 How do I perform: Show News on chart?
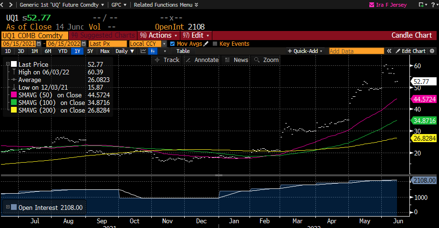[x=237, y=60]
